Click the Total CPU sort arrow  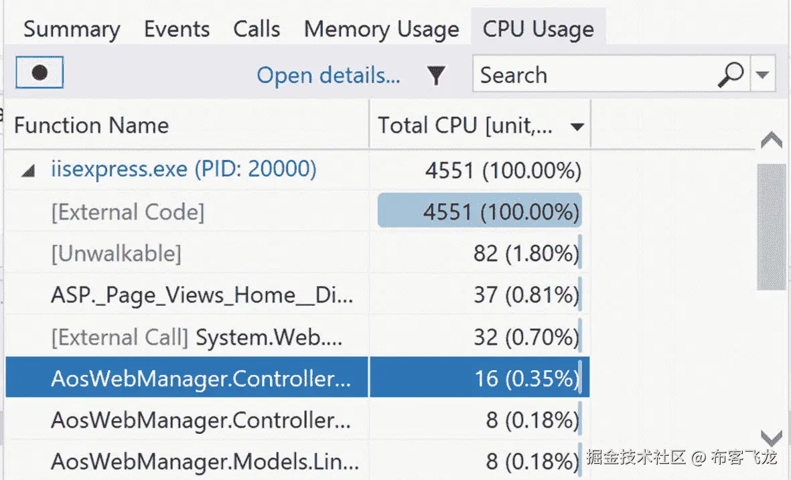coord(576,127)
